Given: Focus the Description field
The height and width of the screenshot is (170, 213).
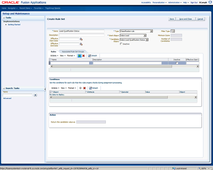Looking at the screenshot, I should (82, 35).
